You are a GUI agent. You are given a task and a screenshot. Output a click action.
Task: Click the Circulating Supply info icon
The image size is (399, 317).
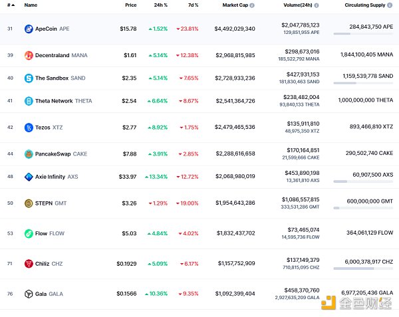tap(388, 5)
